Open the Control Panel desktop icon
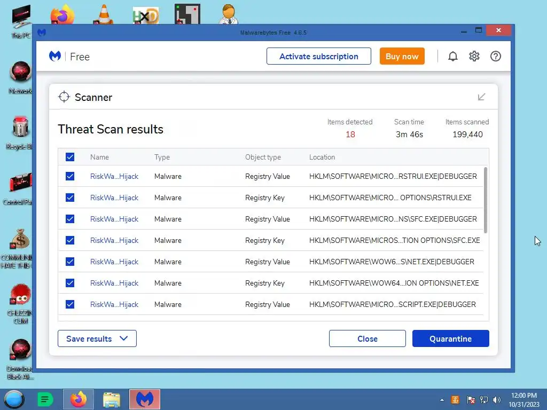Screen dimensions: 547x410 tap(18, 188)
